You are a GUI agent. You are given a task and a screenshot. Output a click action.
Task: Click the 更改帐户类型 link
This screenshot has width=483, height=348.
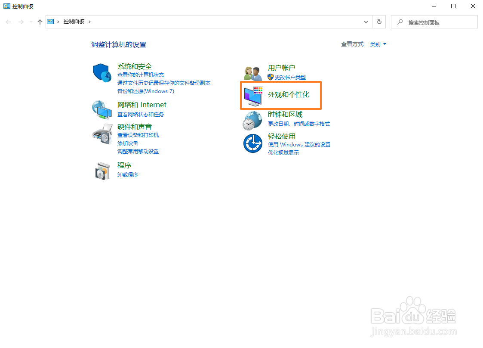290,77
